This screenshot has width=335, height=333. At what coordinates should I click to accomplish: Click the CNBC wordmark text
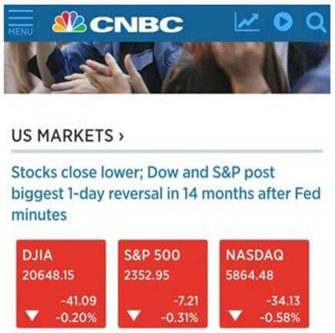(137, 24)
